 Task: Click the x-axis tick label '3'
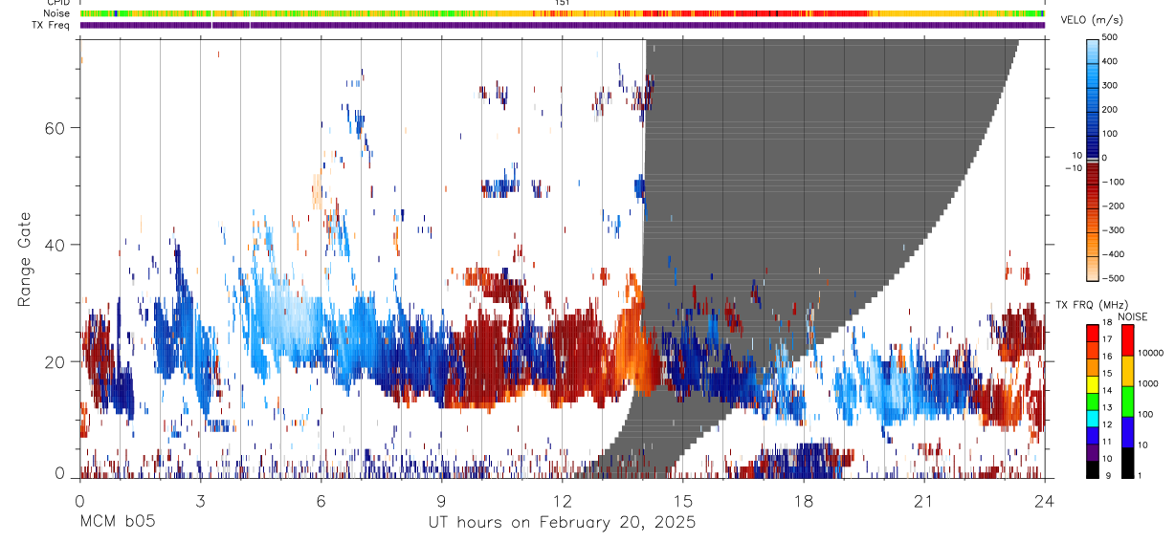(x=200, y=501)
